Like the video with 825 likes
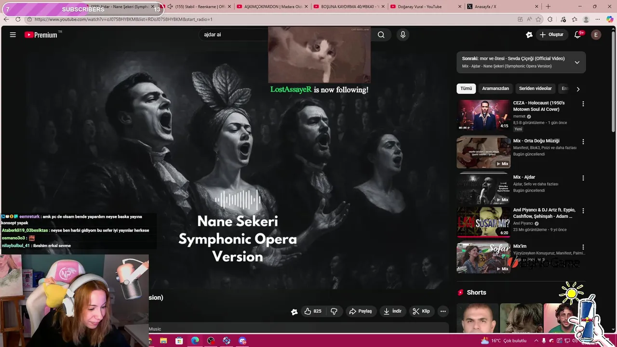 313,311
